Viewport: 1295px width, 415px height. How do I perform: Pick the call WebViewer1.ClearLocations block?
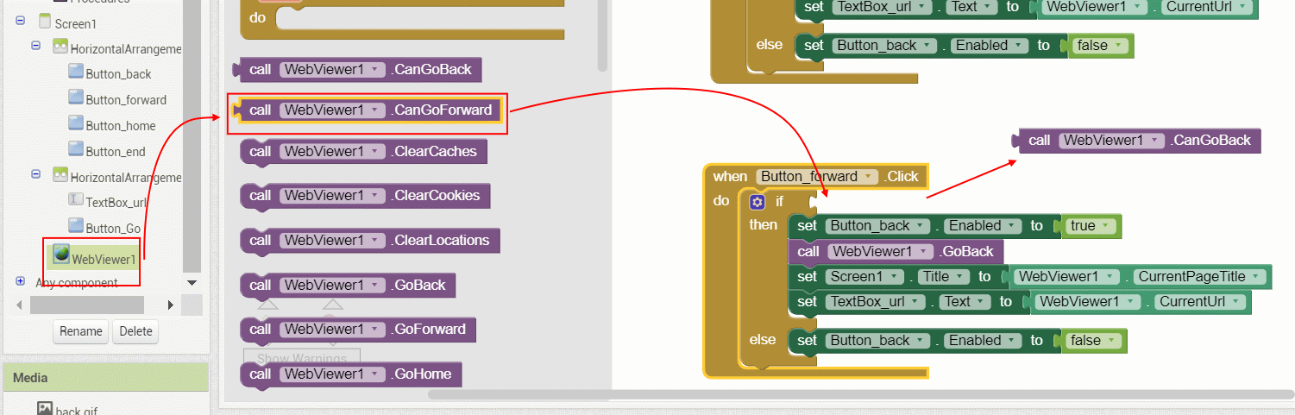pyautogui.click(x=370, y=240)
